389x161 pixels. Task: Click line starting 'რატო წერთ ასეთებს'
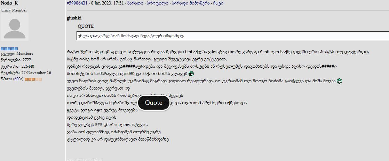pos(218,52)
